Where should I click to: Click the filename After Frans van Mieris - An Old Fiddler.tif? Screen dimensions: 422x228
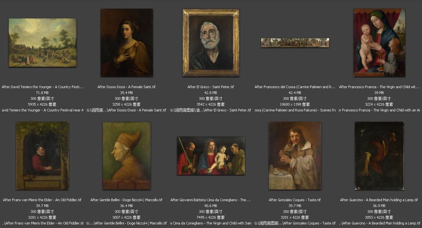tap(42, 200)
